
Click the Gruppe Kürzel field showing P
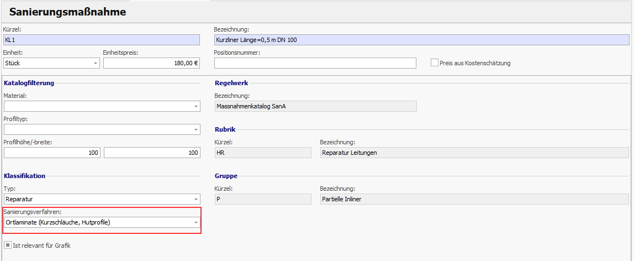tap(262, 199)
